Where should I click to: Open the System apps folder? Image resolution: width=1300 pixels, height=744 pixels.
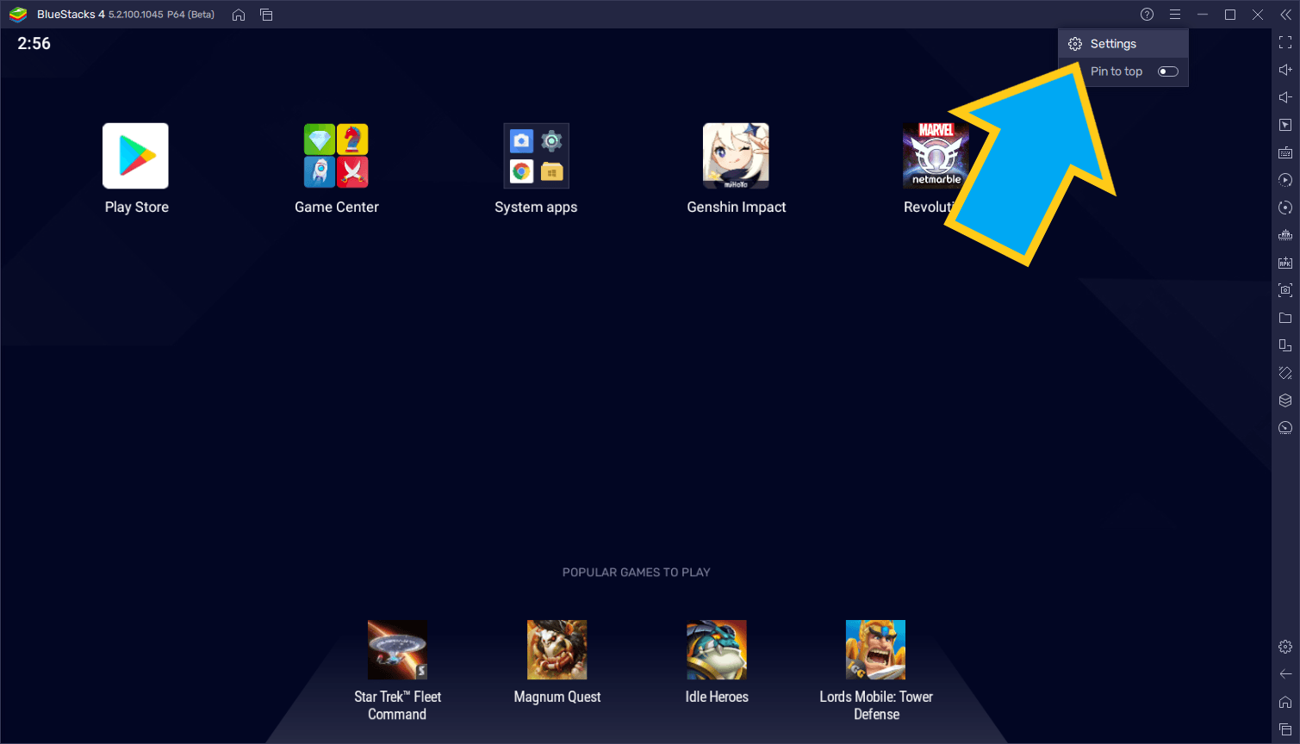click(536, 156)
